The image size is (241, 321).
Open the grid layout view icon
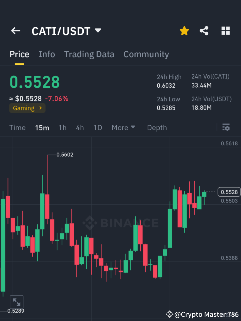click(x=225, y=31)
